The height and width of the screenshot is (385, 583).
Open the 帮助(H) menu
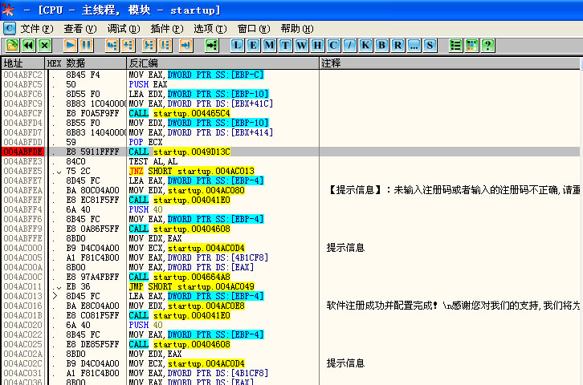(297, 29)
